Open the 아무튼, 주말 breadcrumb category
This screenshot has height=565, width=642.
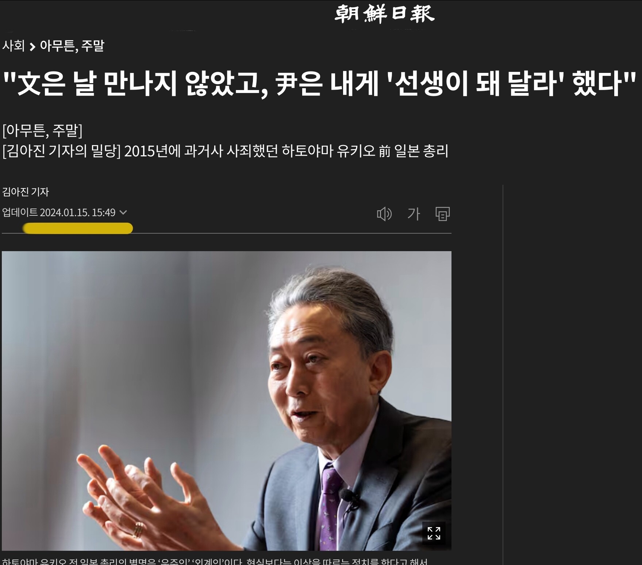pyautogui.click(x=72, y=46)
